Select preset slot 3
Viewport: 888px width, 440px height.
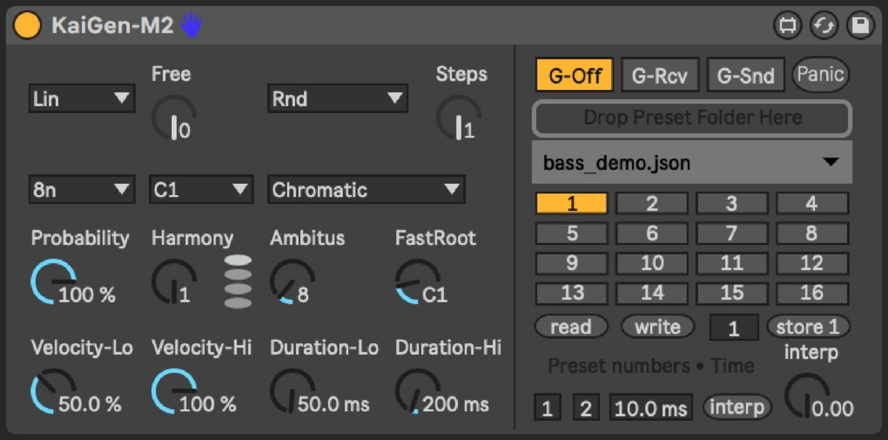(x=732, y=204)
